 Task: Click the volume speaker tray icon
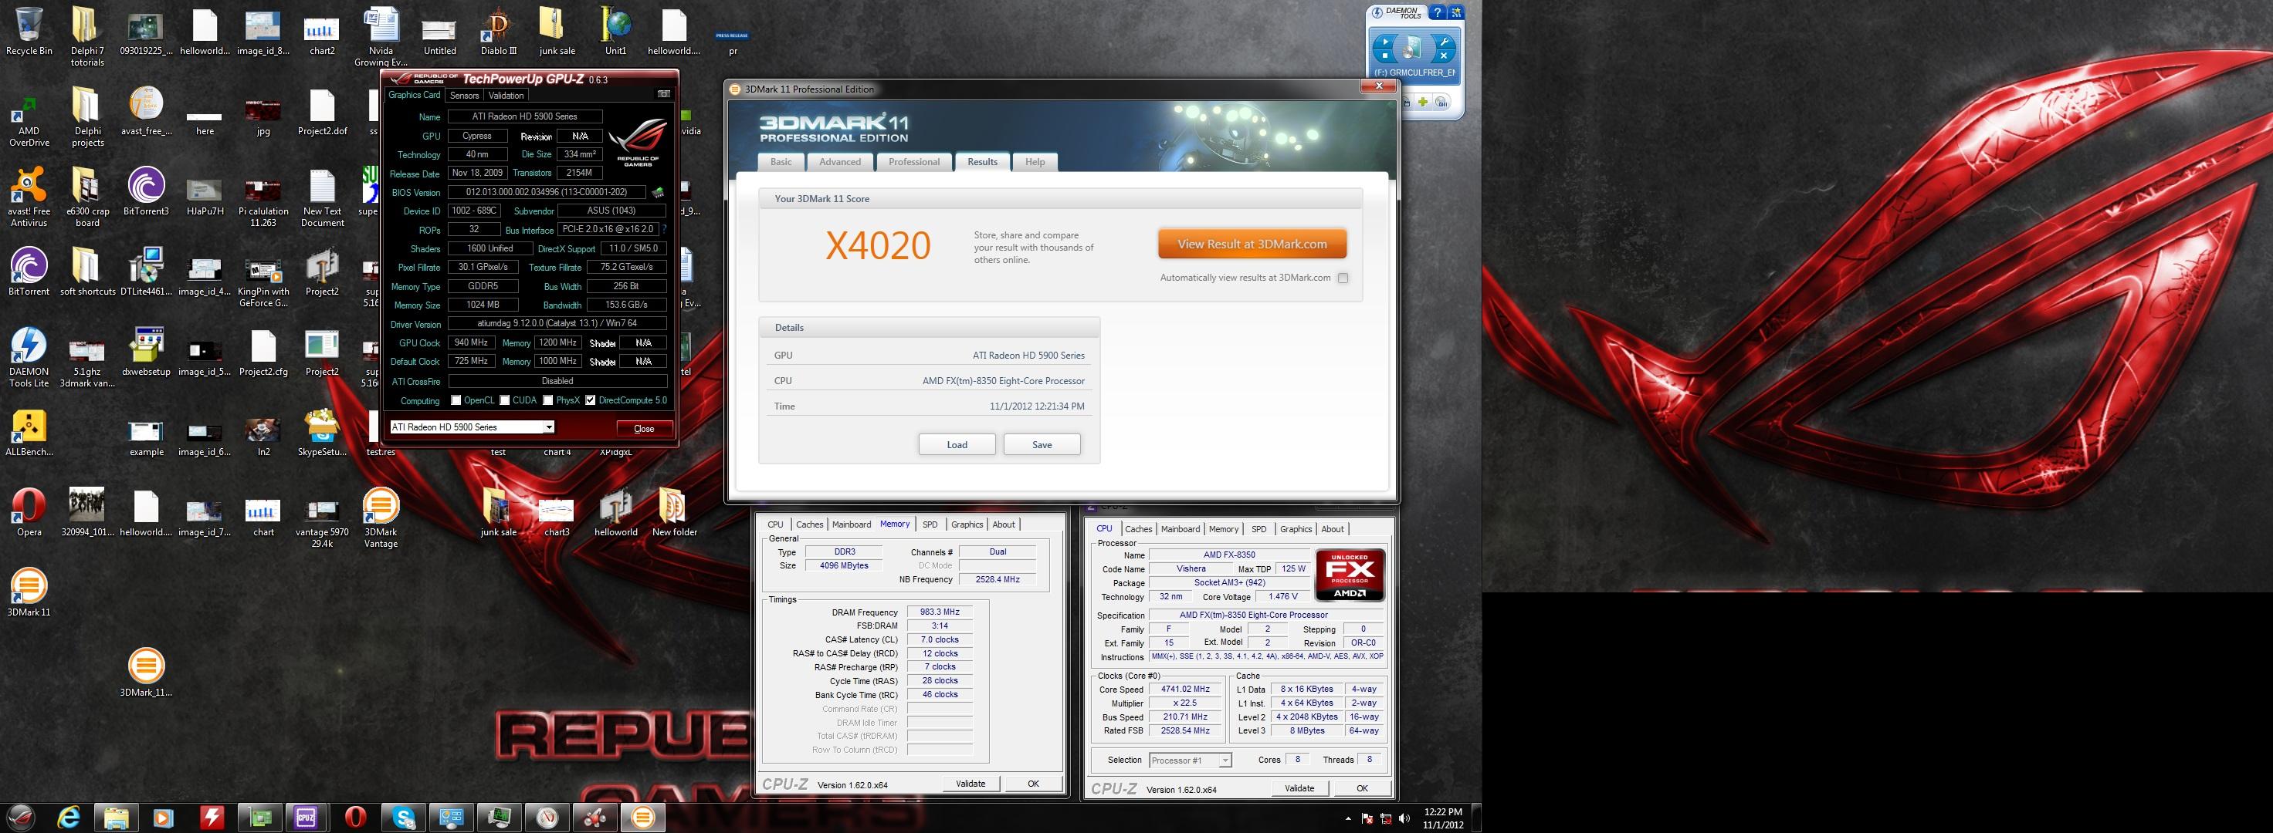point(1404,818)
